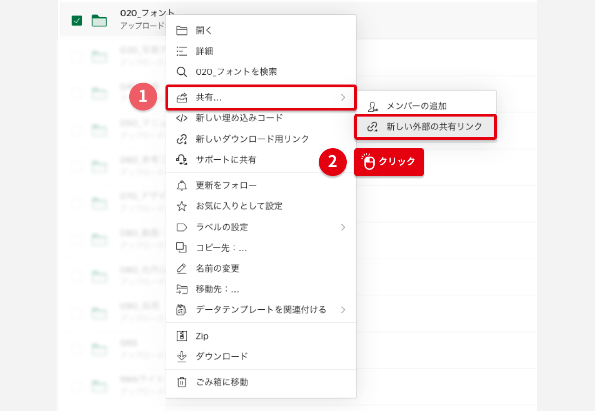This screenshot has height=411, width=595.
Task: Click the green 020_フォント folder thumbnail
Action: pyautogui.click(x=99, y=20)
